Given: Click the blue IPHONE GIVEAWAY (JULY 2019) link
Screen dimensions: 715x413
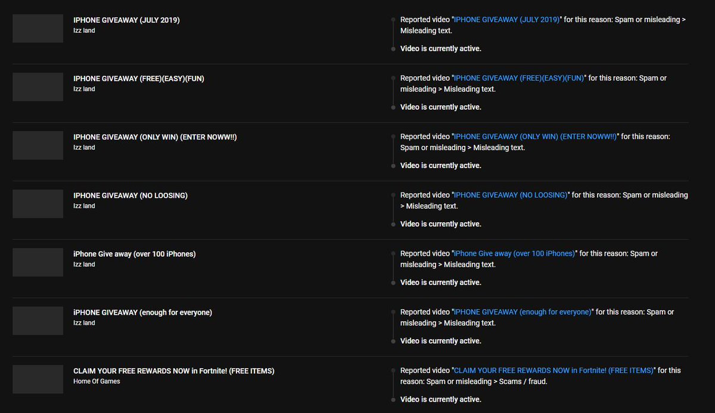Looking at the screenshot, I should [507, 20].
